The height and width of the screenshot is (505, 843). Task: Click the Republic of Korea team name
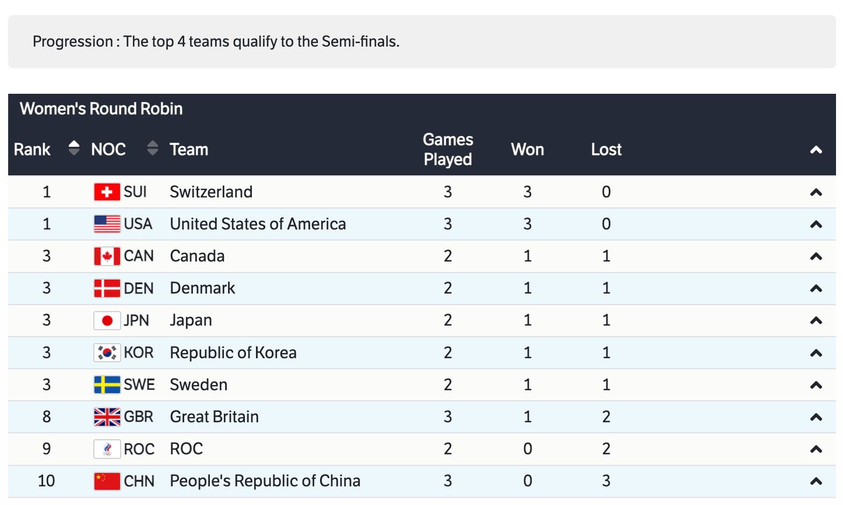point(233,353)
